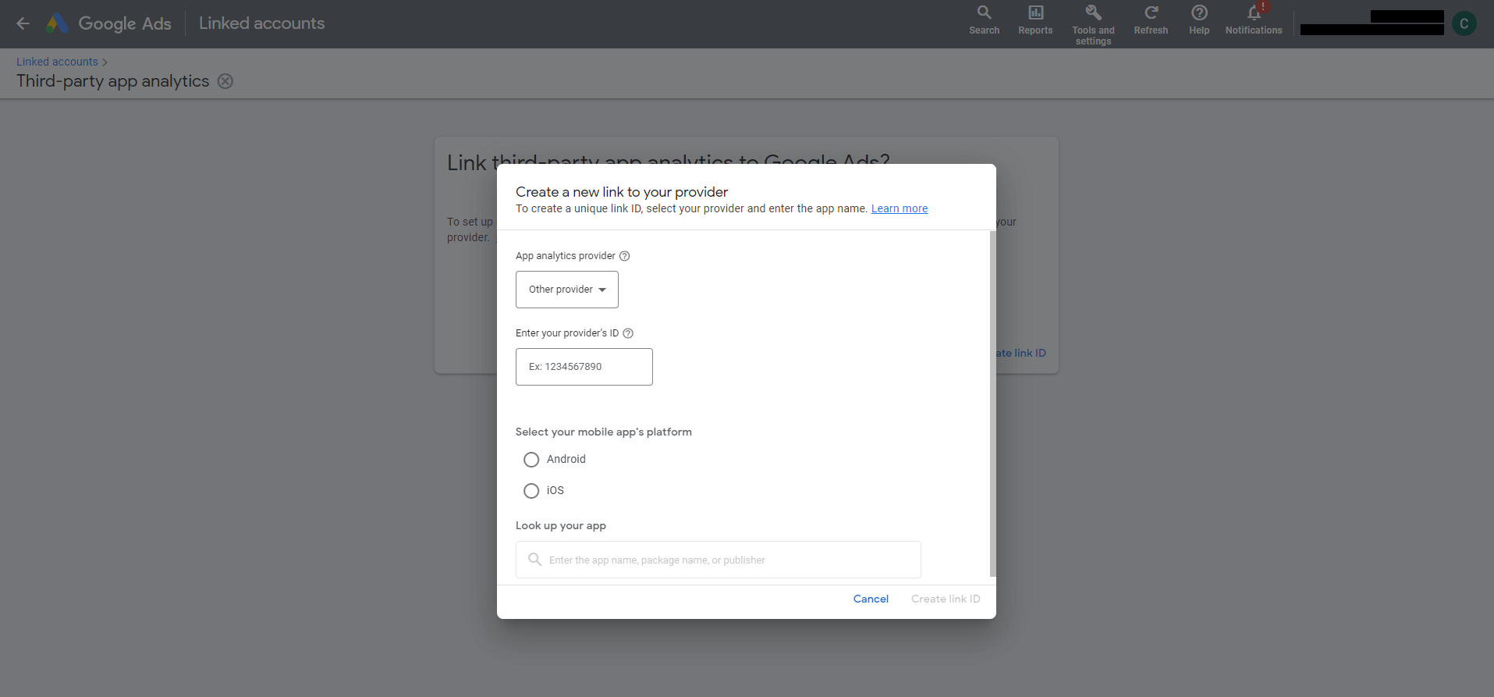1494x697 pixels.
Task: Click help icon beside Enter your provider's ID
Action: (x=628, y=333)
